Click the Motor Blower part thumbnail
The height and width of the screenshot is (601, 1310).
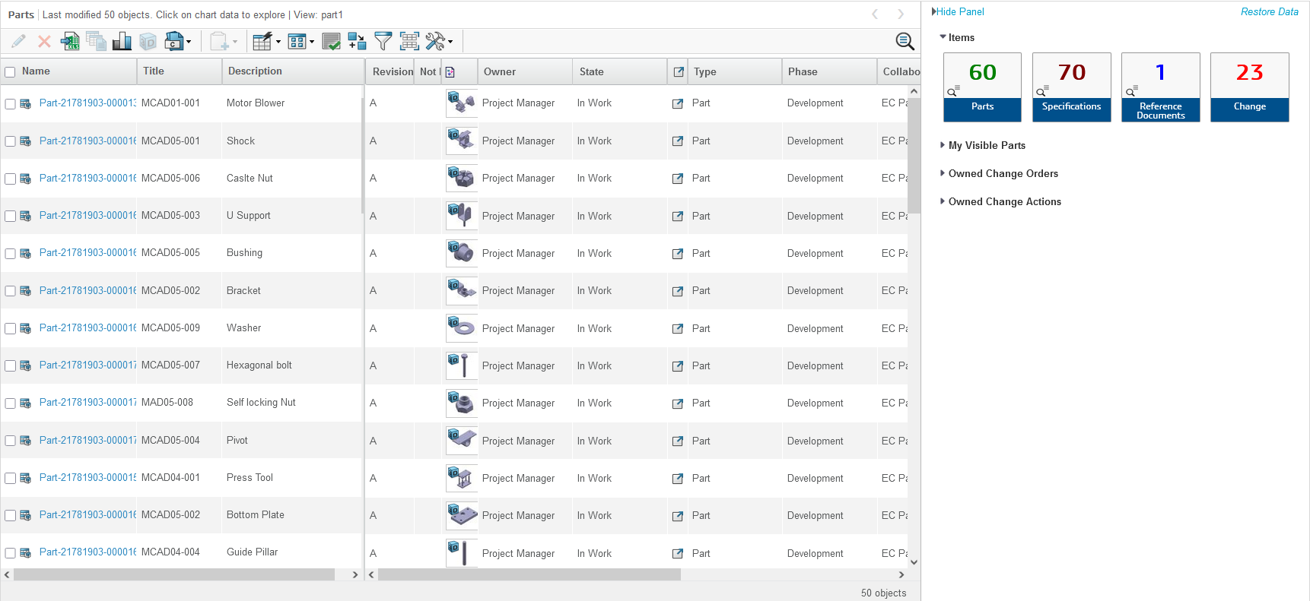click(461, 103)
